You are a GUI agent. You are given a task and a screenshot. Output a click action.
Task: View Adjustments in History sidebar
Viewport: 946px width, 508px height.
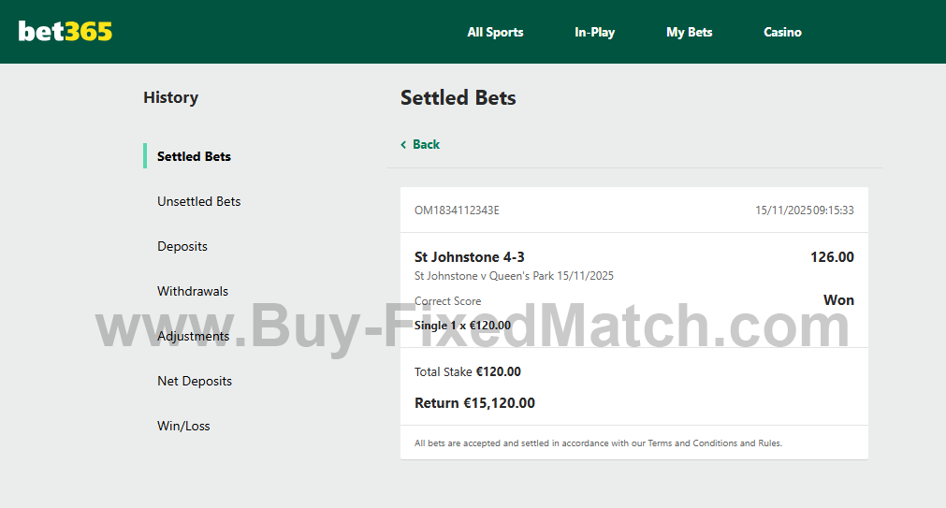193,336
